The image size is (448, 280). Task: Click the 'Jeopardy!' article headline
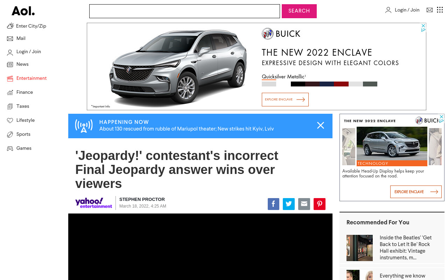pyautogui.click(x=177, y=169)
